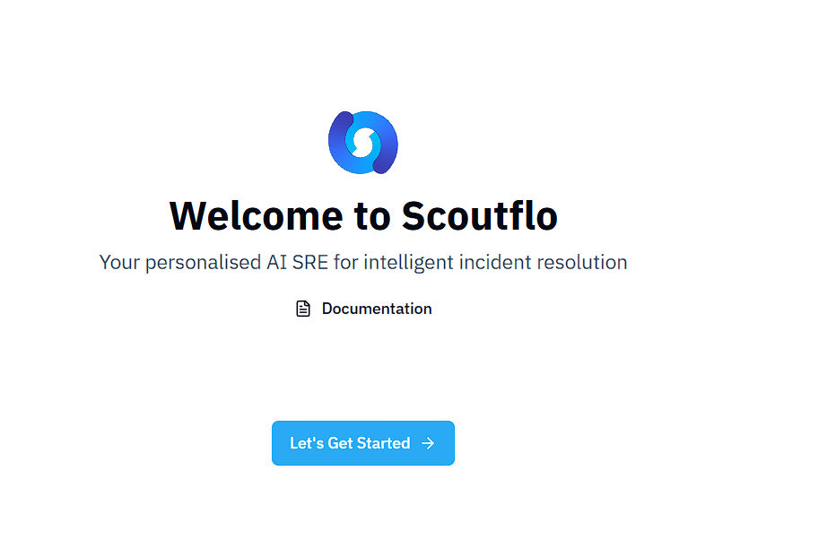Click the blue circular logo above the heading

tap(362, 142)
